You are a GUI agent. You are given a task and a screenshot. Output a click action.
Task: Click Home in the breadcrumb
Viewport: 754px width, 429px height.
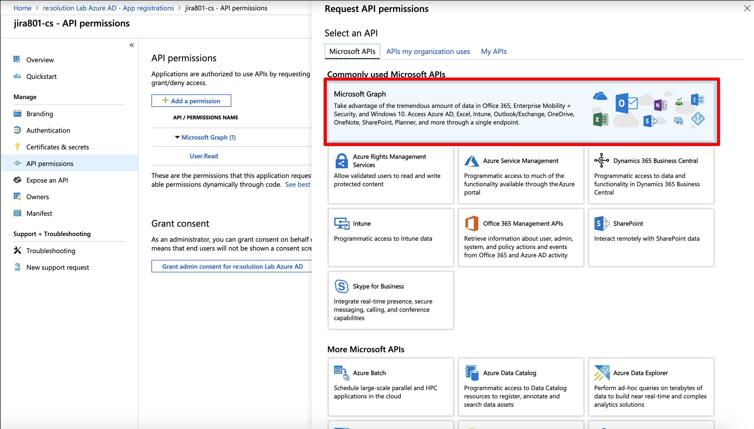[x=22, y=8]
